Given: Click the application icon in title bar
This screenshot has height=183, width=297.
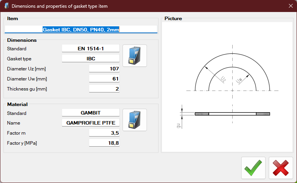Looking at the screenshot, I should tap(6, 6).
